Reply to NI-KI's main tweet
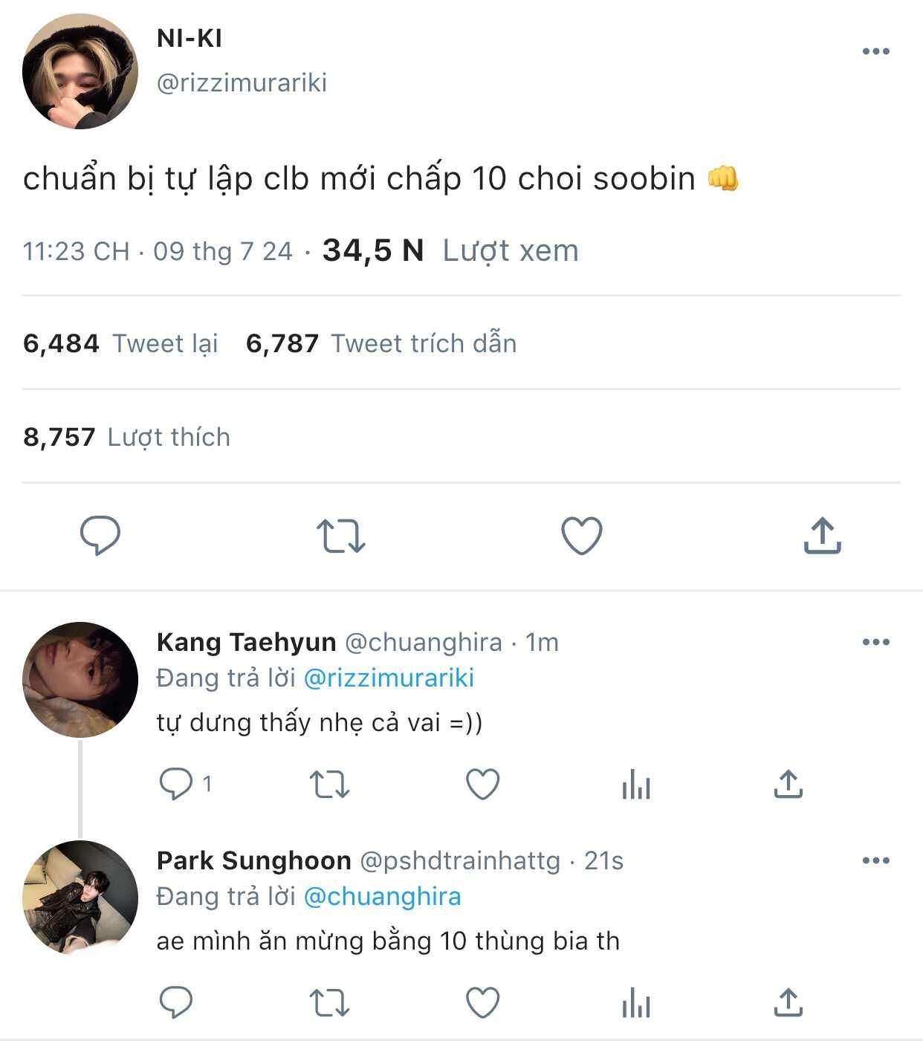 100,535
